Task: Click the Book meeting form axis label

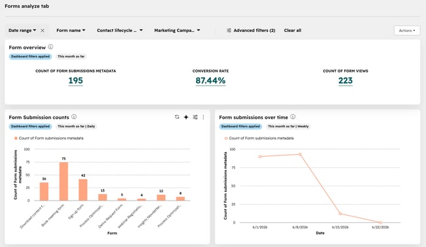Action: pos(53,216)
